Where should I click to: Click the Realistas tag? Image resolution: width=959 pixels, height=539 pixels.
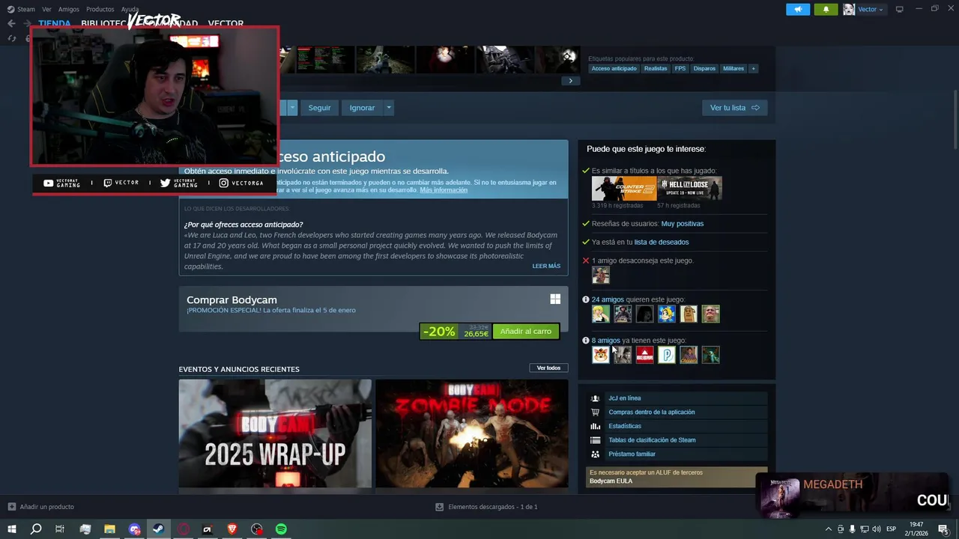tap(656, 68)
